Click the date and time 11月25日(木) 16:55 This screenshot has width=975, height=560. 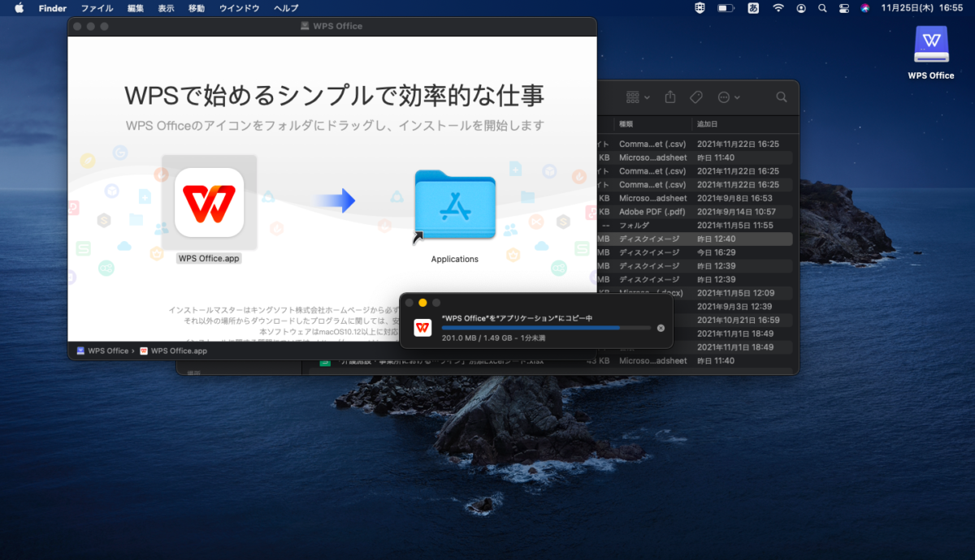point(922,8)
